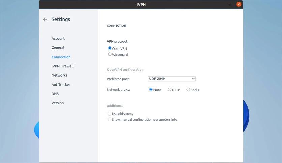This screenshot has width=282, height=163.
Task: Open the Preffered port dropdown
Action: coord(172,79)
